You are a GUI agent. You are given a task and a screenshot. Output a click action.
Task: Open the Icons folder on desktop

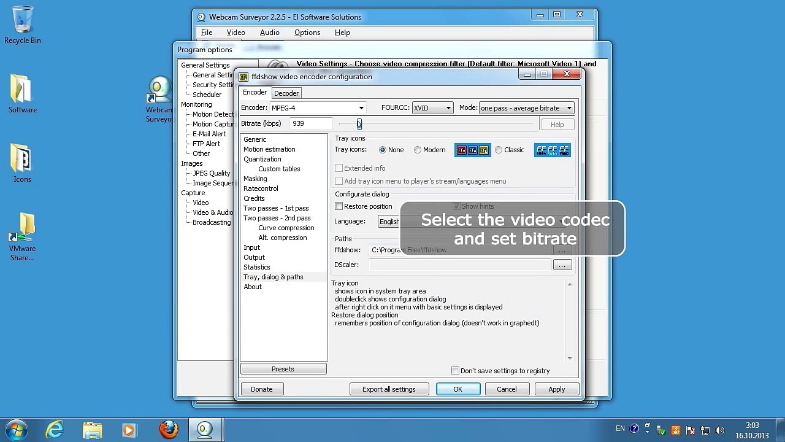pyautogui.click(x=22, y=163)
